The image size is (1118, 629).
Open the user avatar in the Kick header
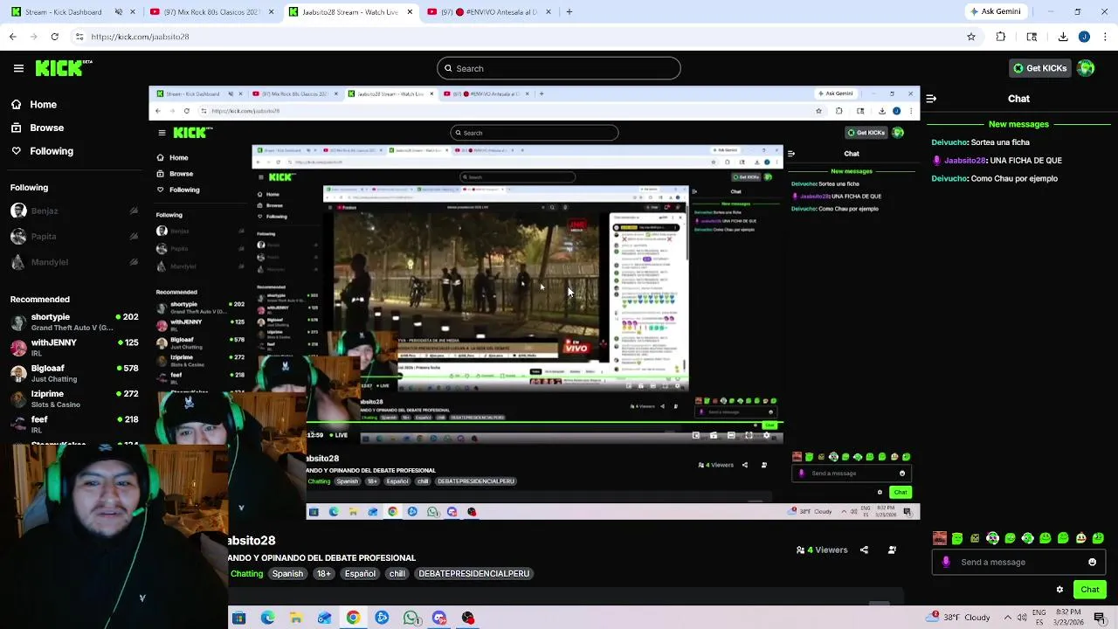[1086, 68]
